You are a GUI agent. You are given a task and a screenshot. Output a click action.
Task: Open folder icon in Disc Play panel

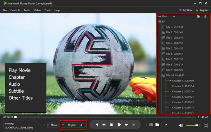pos(198,16)
